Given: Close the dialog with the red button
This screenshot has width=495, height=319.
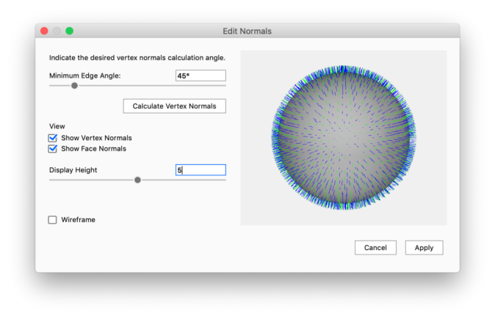Looking at the screenshot, I should [44, 32].
